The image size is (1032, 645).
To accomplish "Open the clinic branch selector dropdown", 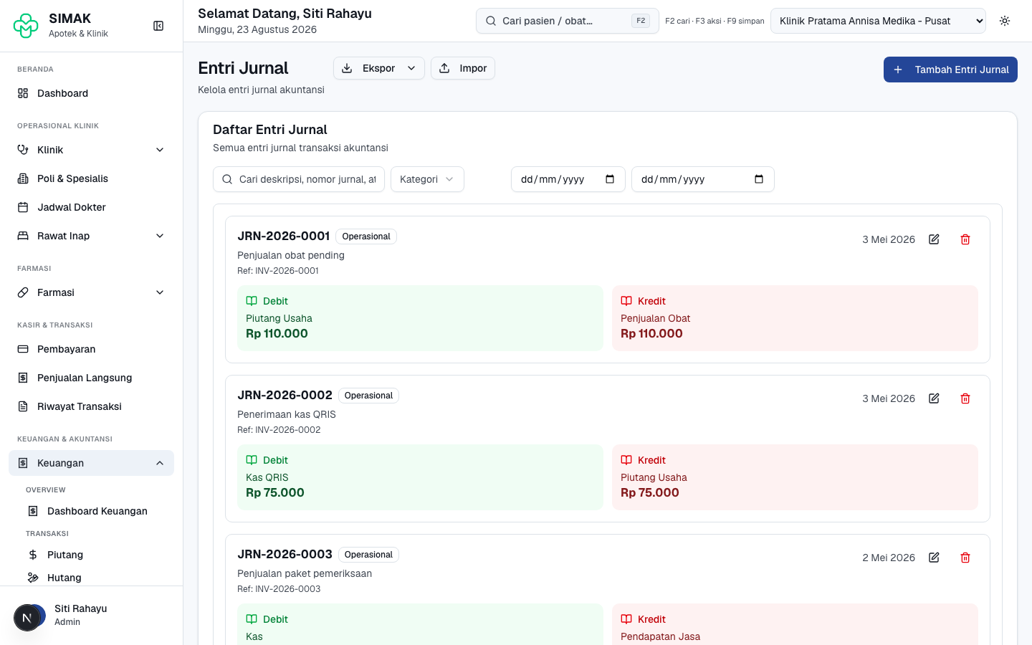I will [x=878, y=21].
